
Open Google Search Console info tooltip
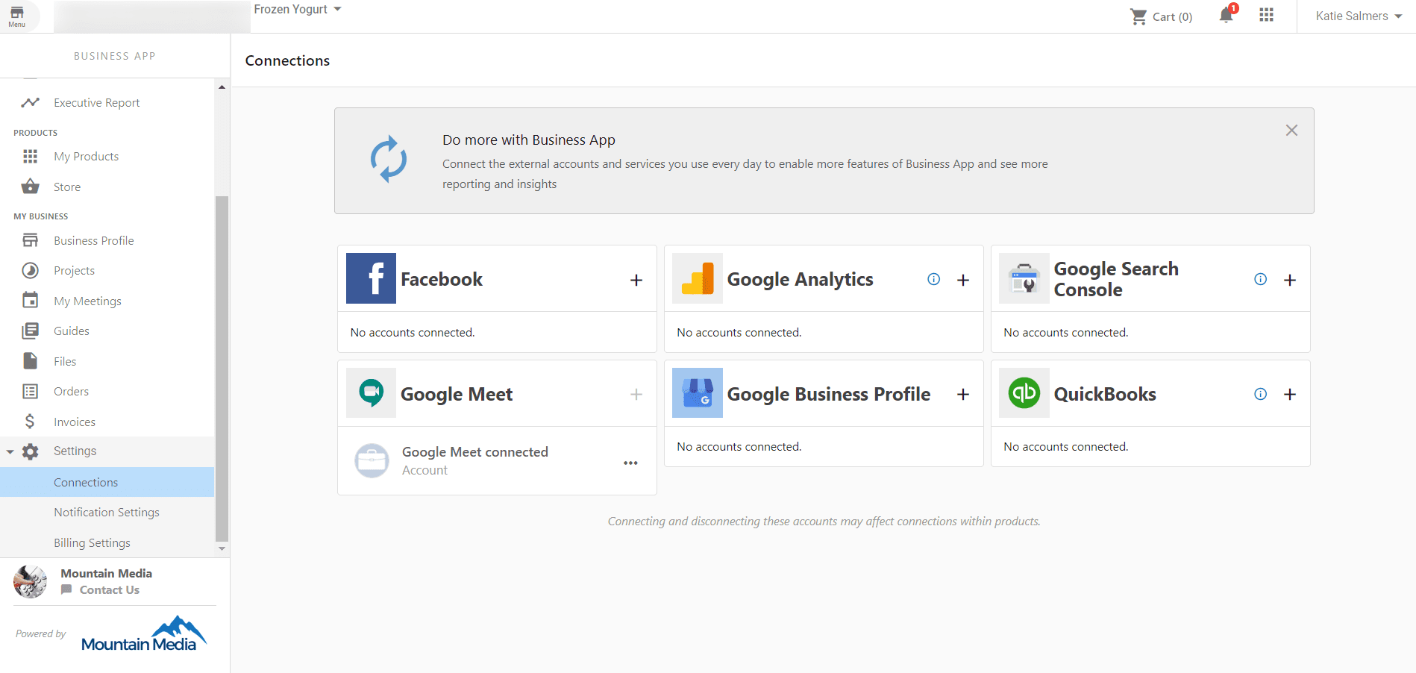coord(1260,279)
